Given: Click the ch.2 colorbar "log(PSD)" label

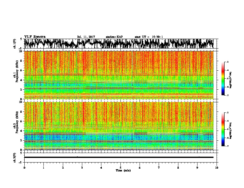Looking at the screenshot, I should pos(231,131).
